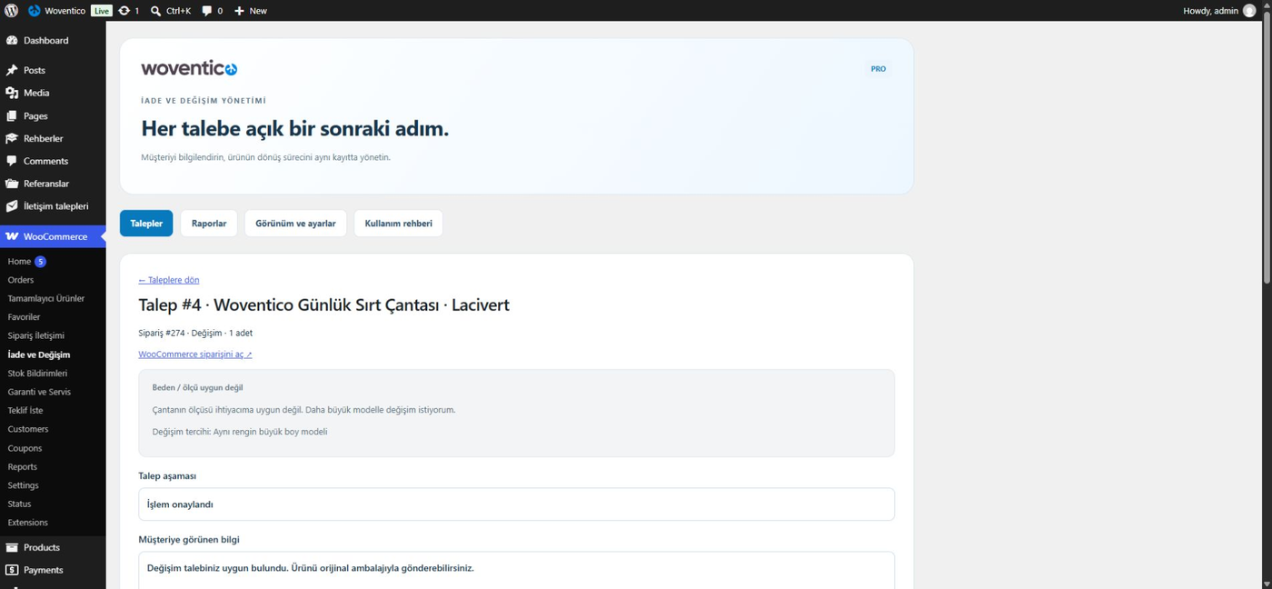Open Teklif İste in the sidebar
The width and height of the screenshot is (1272, 589).
point(25,411)
